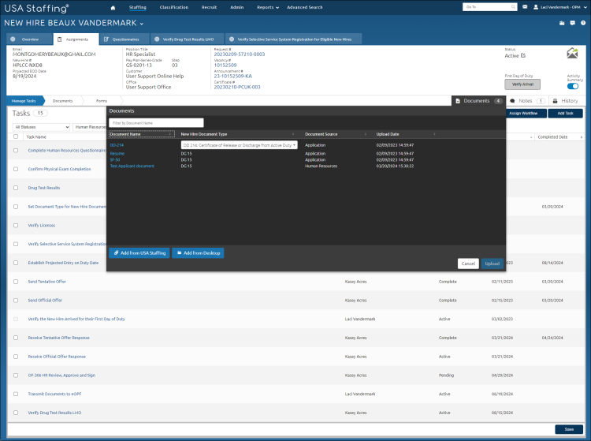Open the comment bubble icon below header
Screen dimensions: 591x441
pos(573,23)
